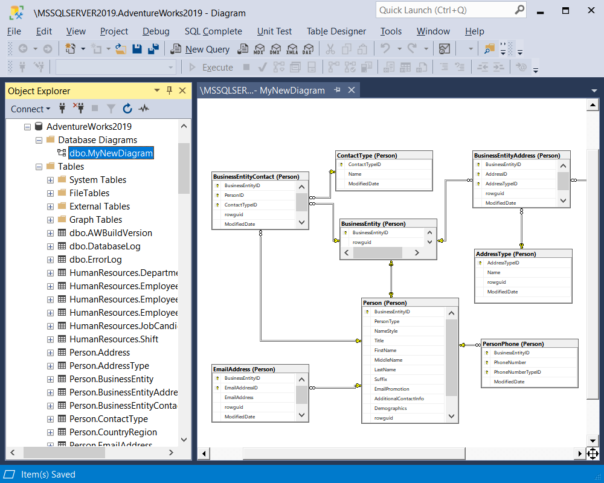Collapse the Tables node
Screen dimensions: 604x483
pyautogui.click(x=39, y=166)
